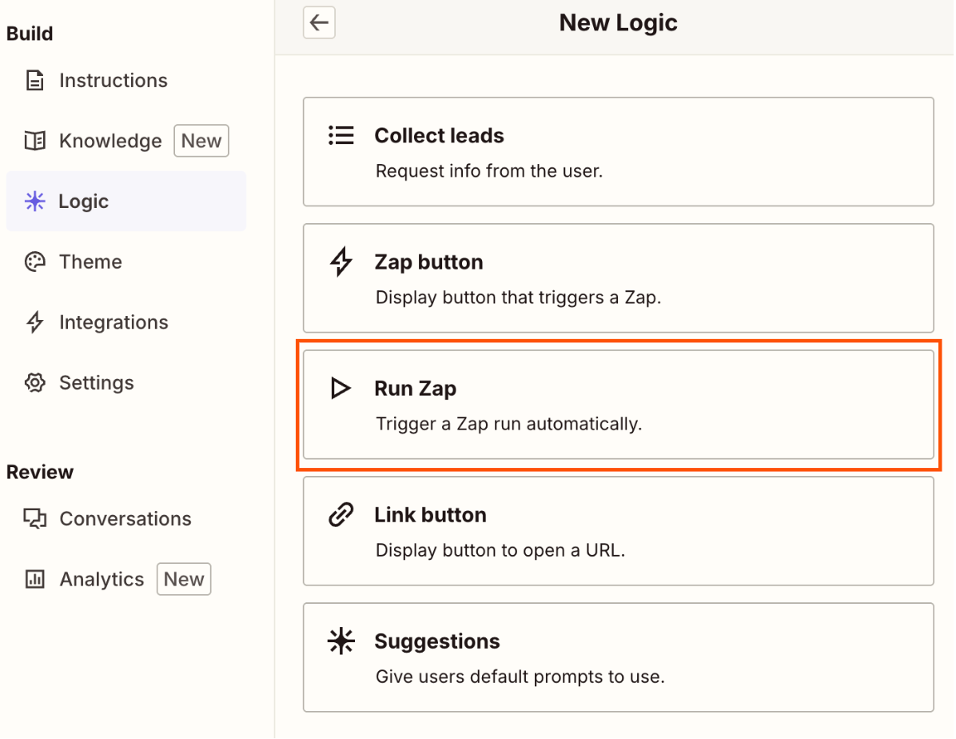
Task: Click the Instructions document icon
Action: point(34,81)
